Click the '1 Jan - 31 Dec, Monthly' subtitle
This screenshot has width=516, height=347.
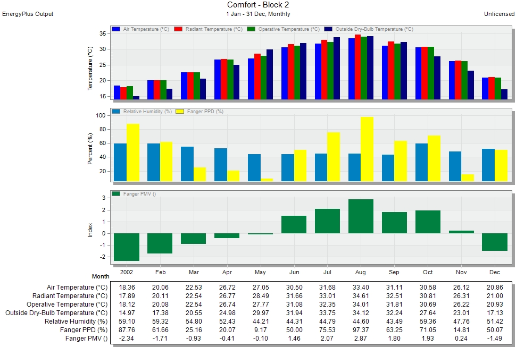point(258,14)
